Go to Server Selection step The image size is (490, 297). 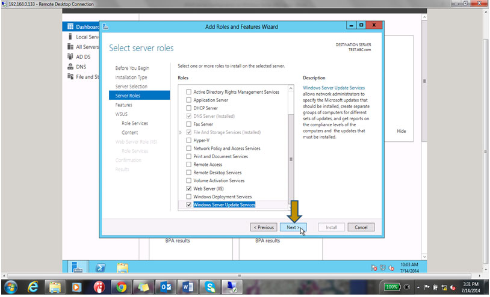click(x=131, y=87)
